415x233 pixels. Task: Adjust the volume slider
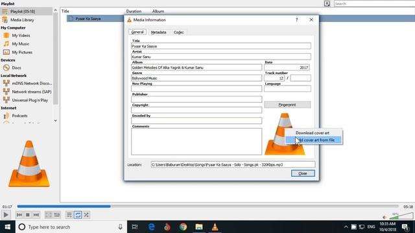401,216
